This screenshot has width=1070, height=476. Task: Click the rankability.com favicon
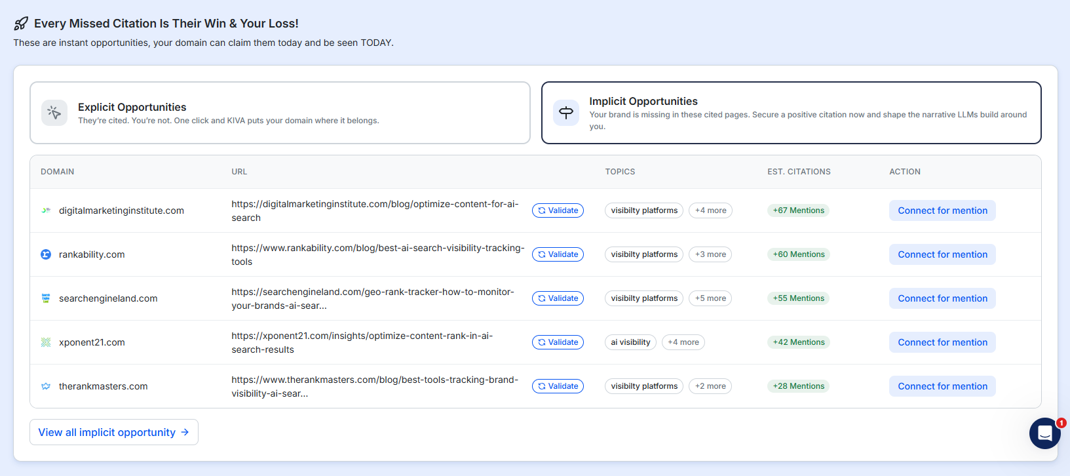point(46,254)
